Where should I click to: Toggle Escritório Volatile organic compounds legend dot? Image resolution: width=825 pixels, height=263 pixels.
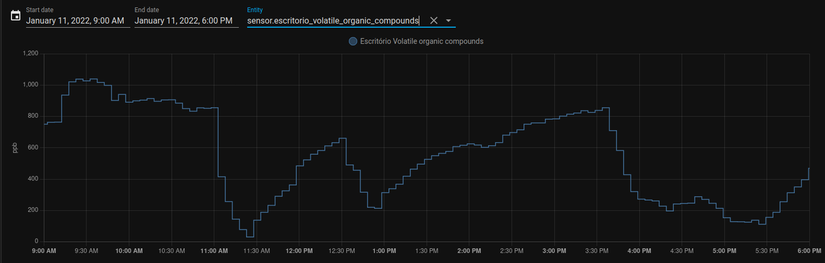click(x=353, y=41)
